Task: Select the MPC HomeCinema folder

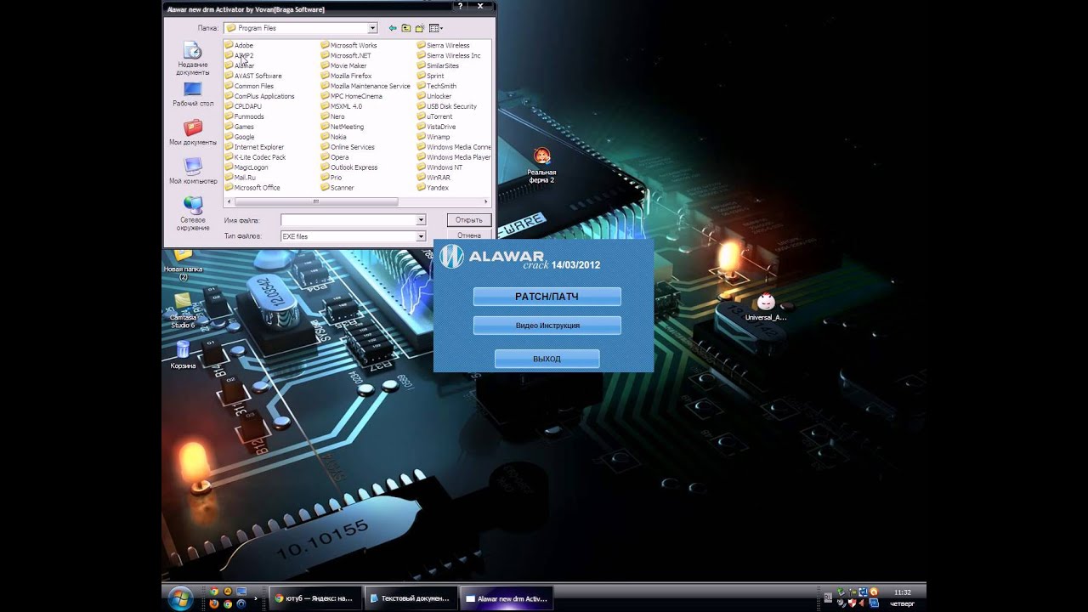Action: (352, 96)
